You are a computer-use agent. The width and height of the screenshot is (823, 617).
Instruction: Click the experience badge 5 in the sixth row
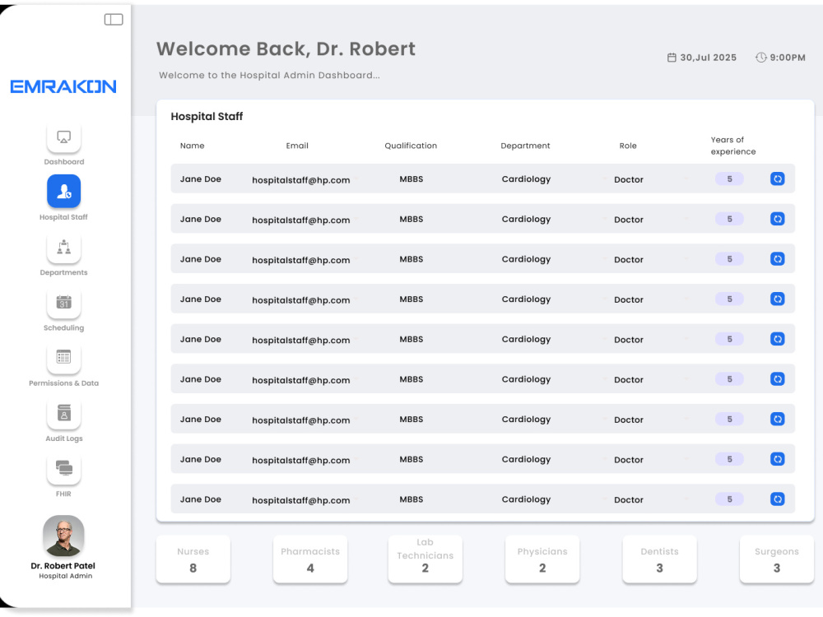[x=729, y=378]
